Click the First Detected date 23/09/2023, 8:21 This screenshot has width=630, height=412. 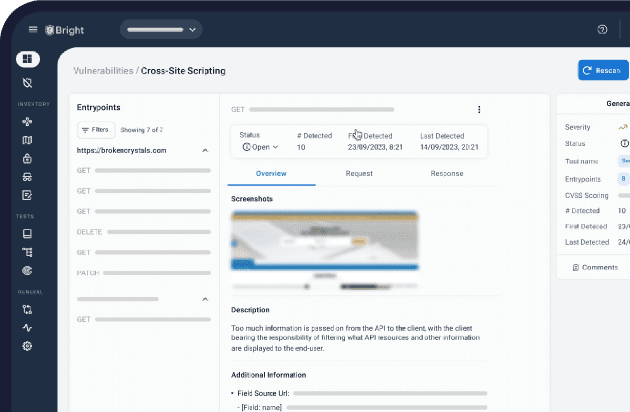click(375, 147)
